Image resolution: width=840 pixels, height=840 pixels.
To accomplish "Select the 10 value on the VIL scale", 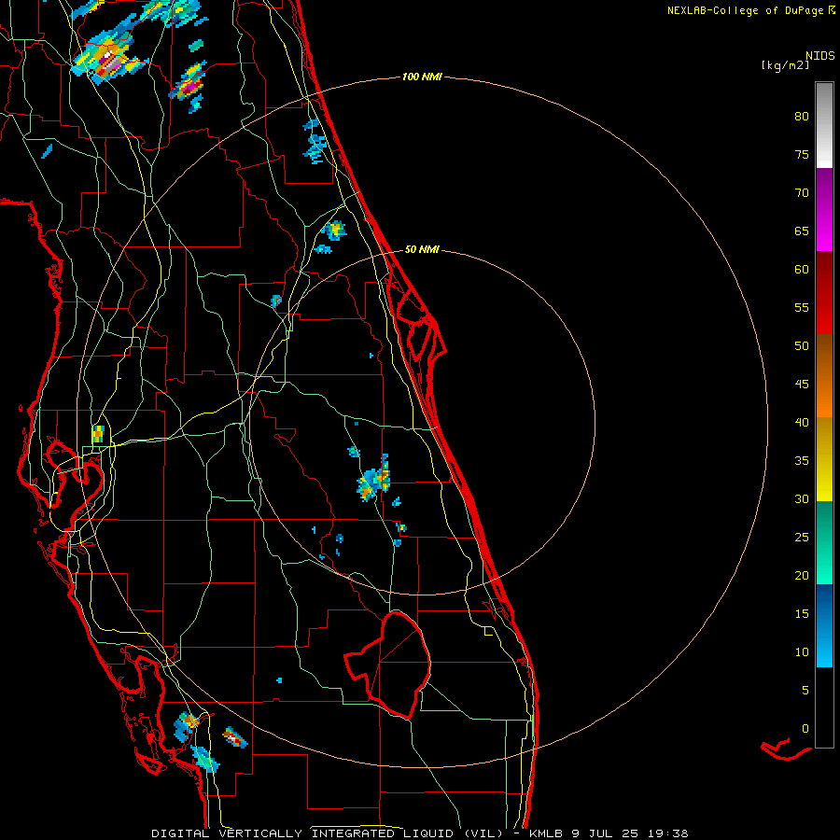I will click(802, 652).
